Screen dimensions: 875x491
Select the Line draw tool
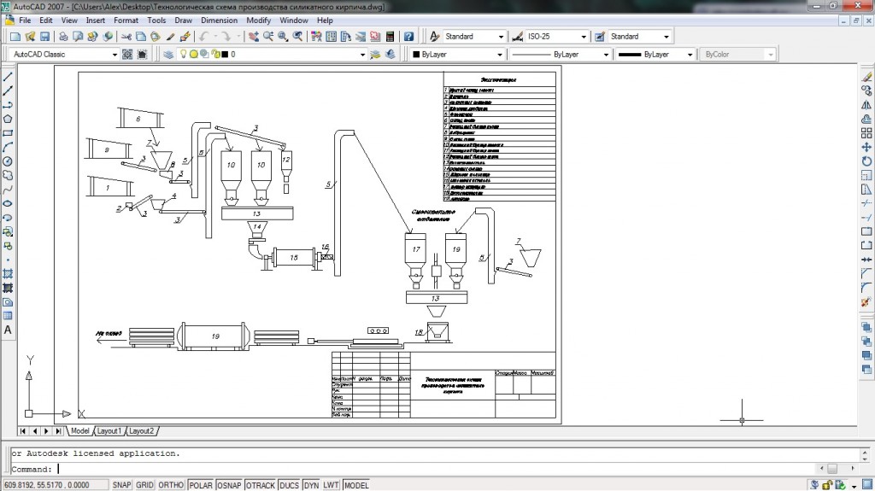tap(8, 77)
